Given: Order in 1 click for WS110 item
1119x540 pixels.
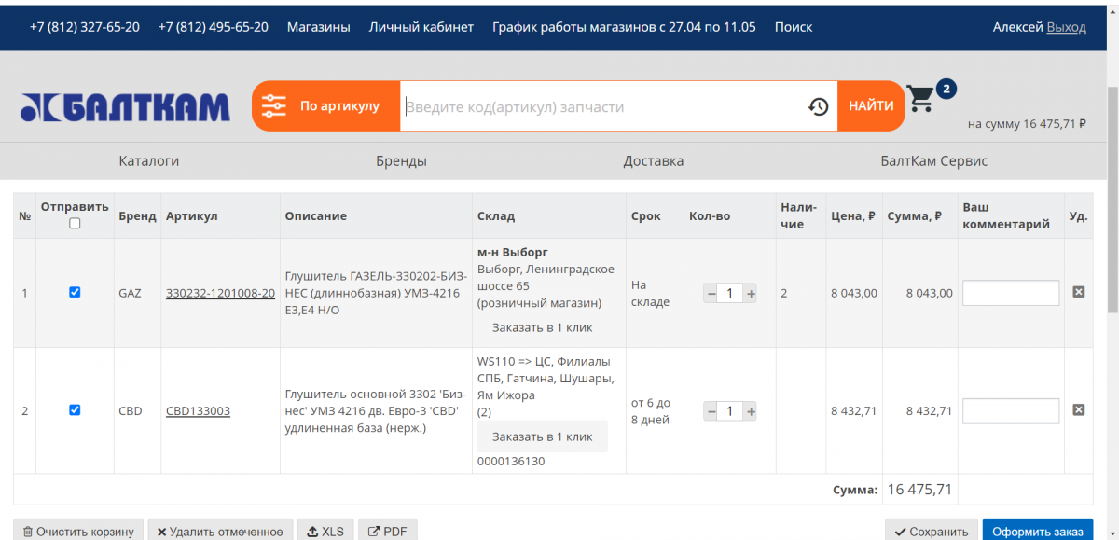Looking at the screenshot, I should tap(543, 436).
